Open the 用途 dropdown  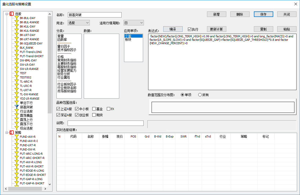pos(79,23)
